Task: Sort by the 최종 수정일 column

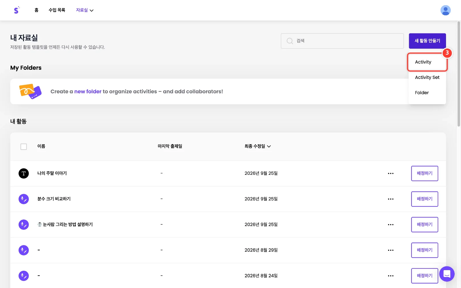Action: [x=258, y=146]
